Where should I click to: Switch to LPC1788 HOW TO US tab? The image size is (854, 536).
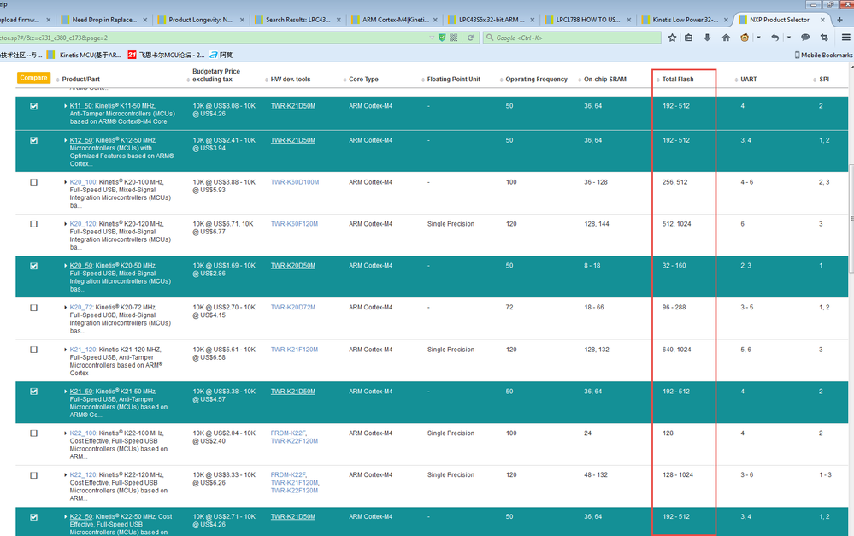coord(587,20)
